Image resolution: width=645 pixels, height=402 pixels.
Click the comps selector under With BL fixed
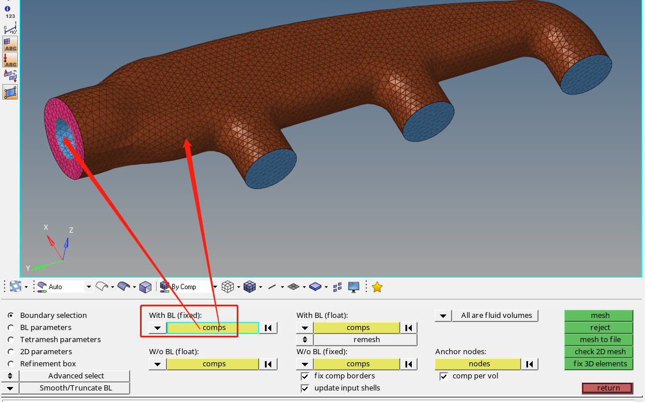pyautogui.click(x=214, y=327)
